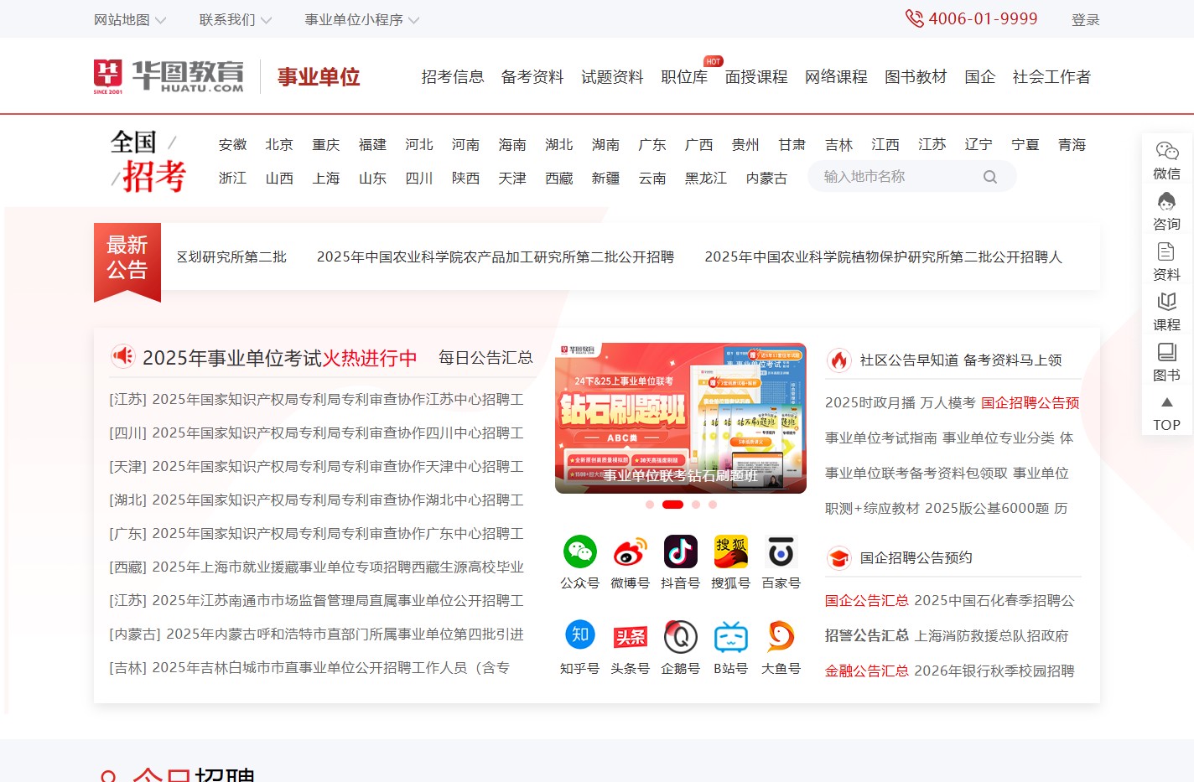This screenshot has width=1194, height=782.
Task: Open the 金融公告汇总 link
Action: [867, 671]
